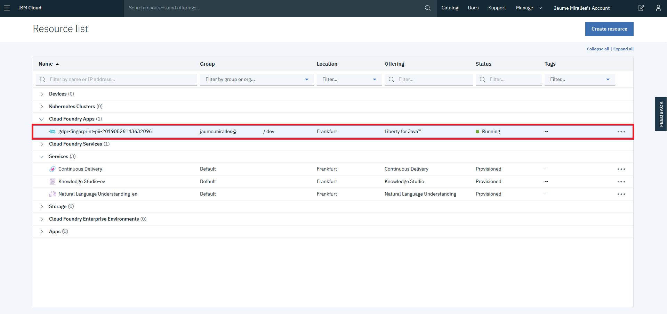Open the Manage dropdown menu
This screenshot has height=314, width=667.
pos(529,8)
